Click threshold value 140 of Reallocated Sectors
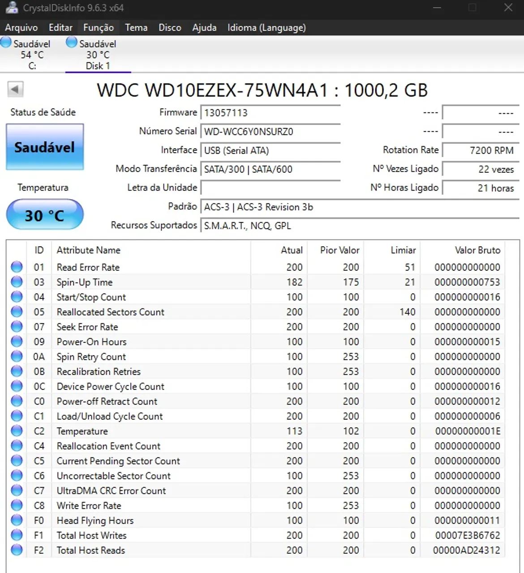This screenshot has width=524, height=573. pos(408,312)
